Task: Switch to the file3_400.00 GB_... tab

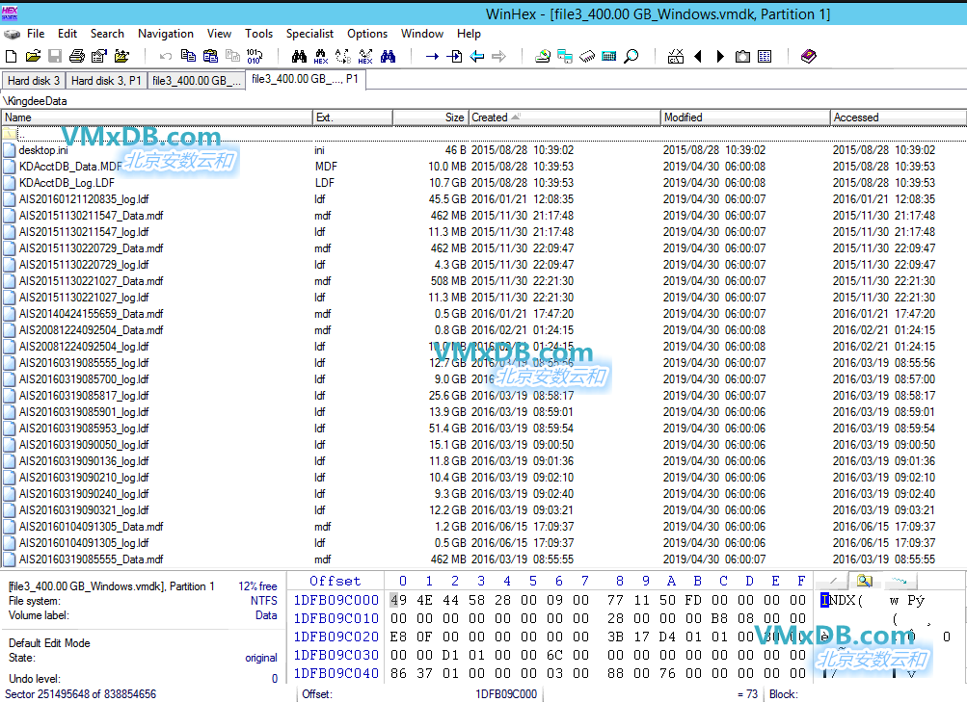Action: point(197,81)
